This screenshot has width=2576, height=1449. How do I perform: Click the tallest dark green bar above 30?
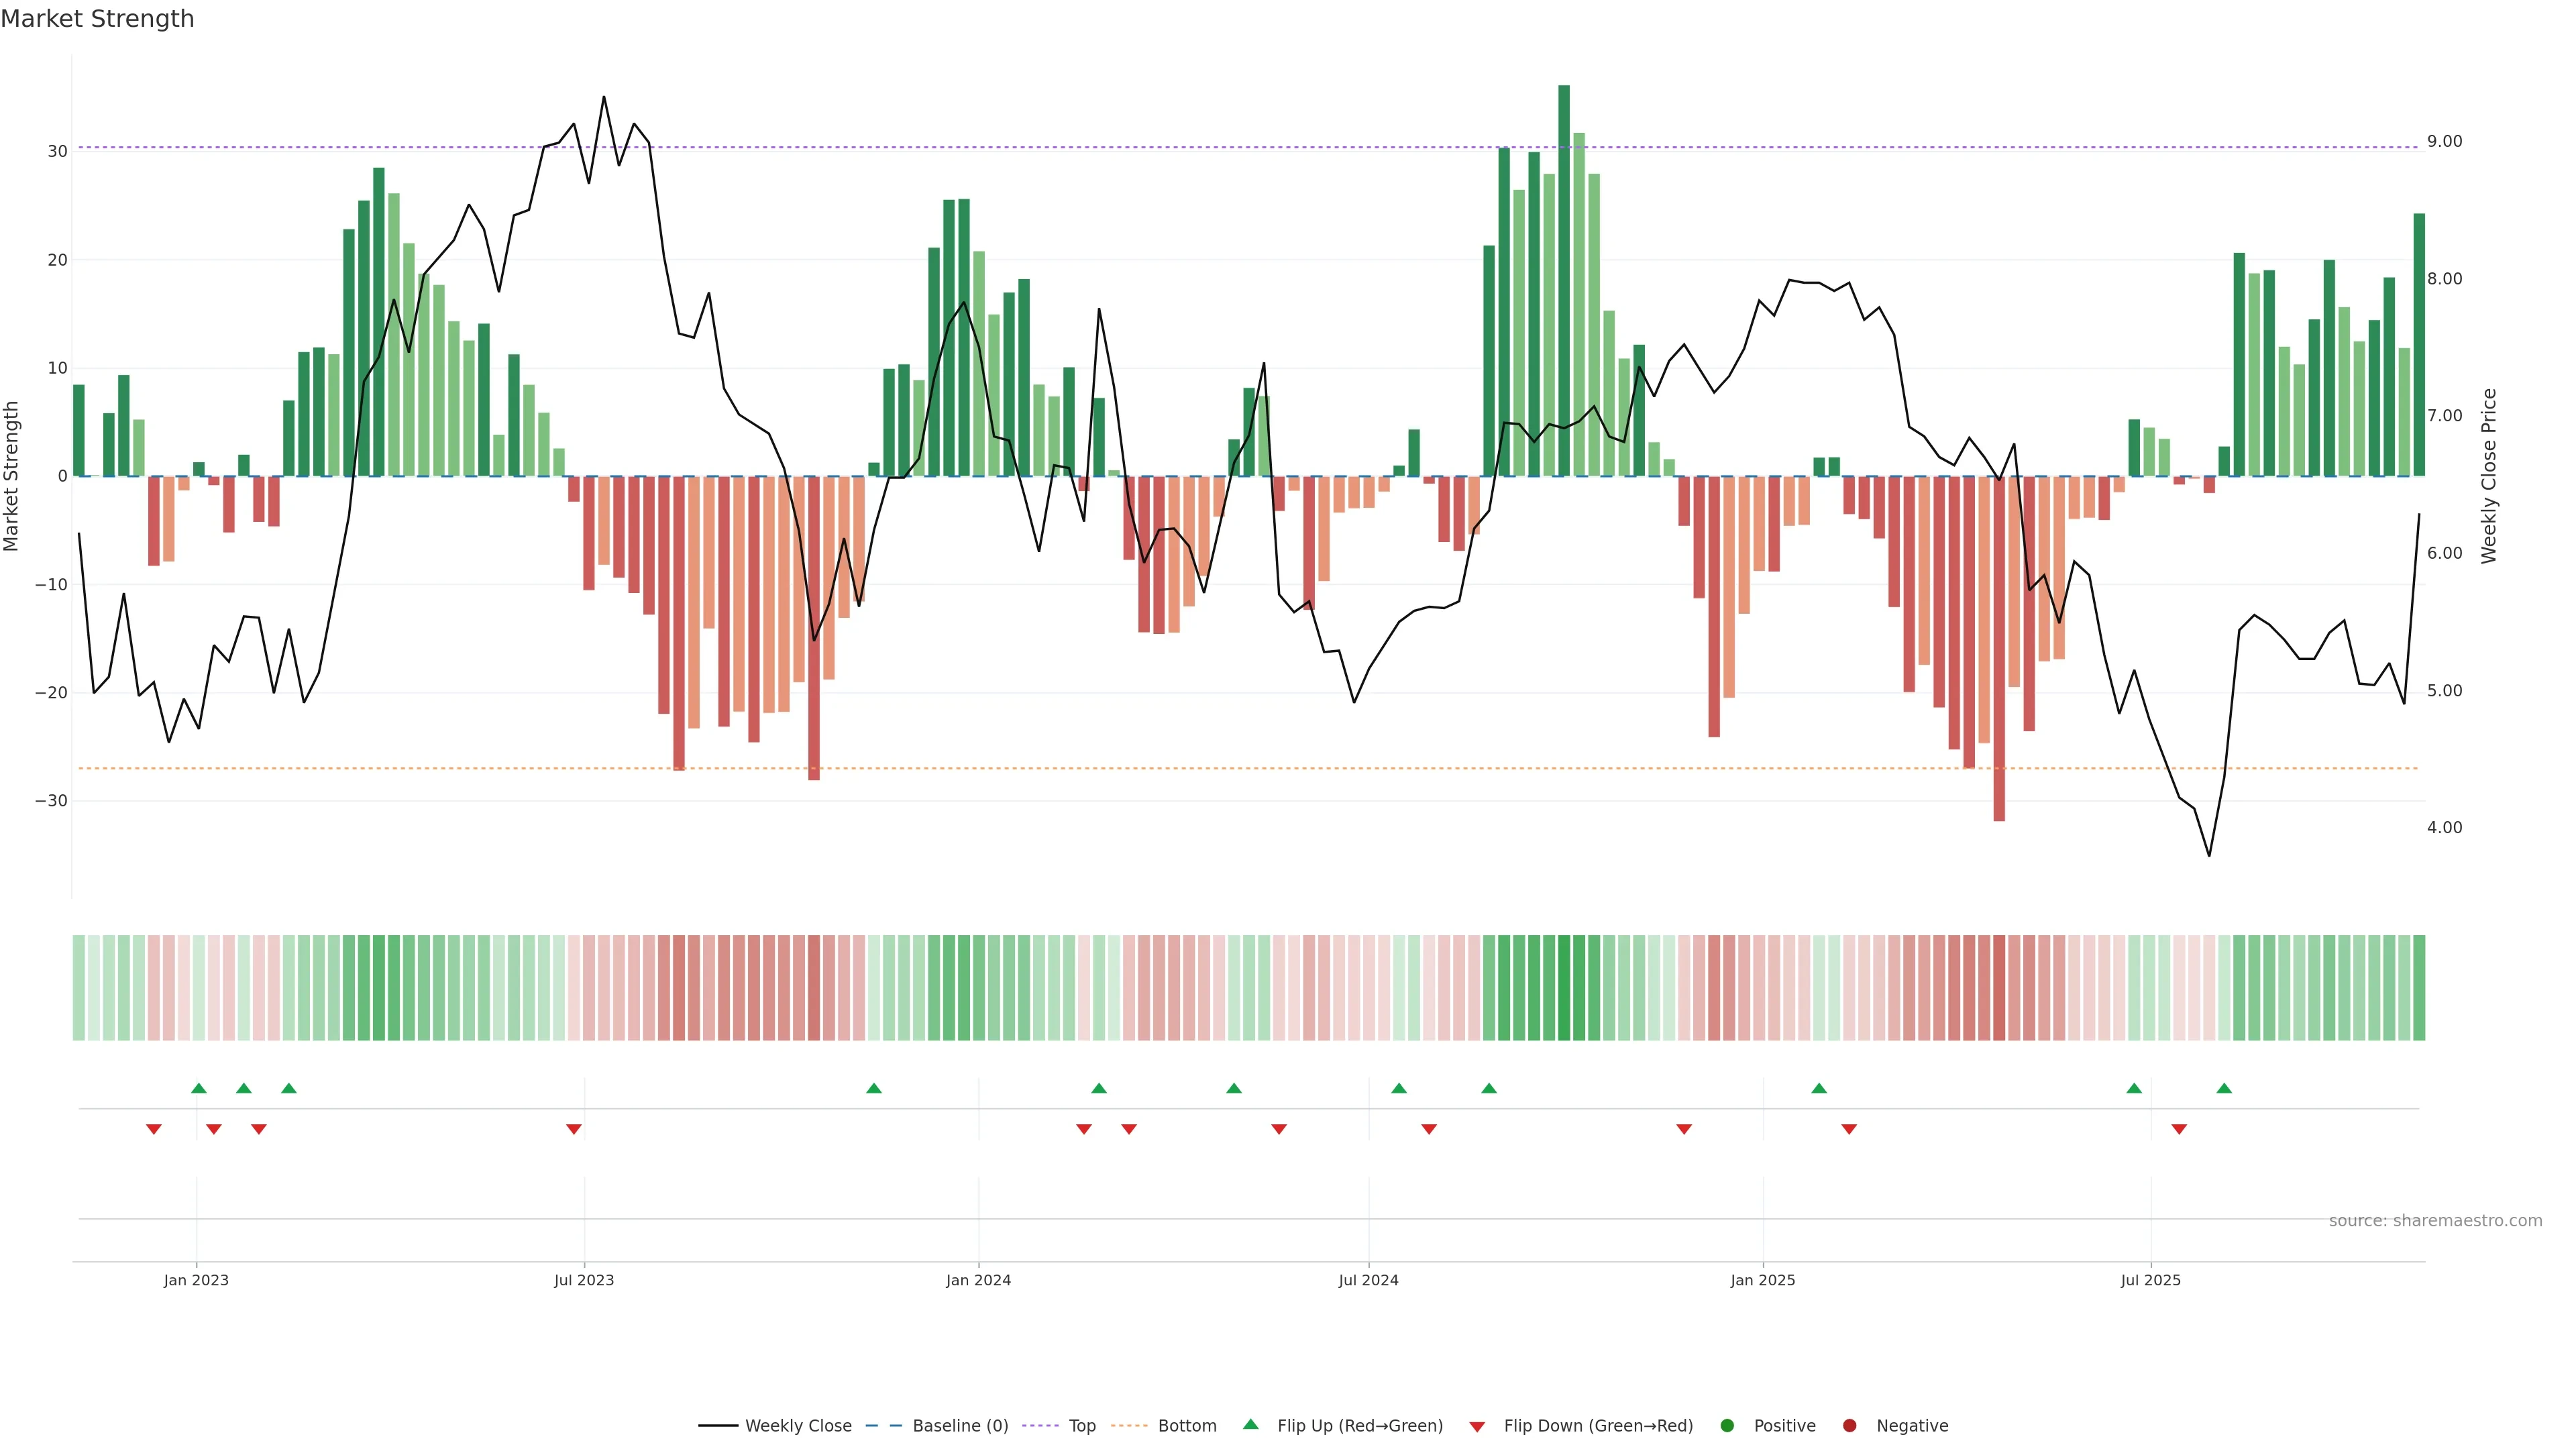1564,280
